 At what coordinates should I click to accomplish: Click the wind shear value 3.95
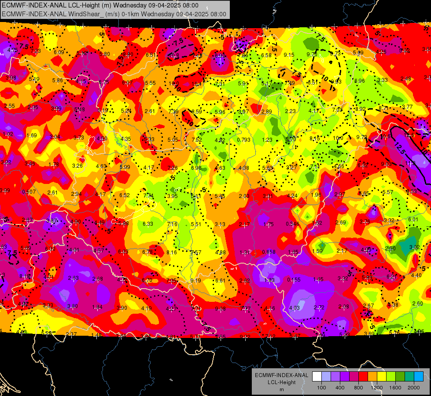coord(172,196)
